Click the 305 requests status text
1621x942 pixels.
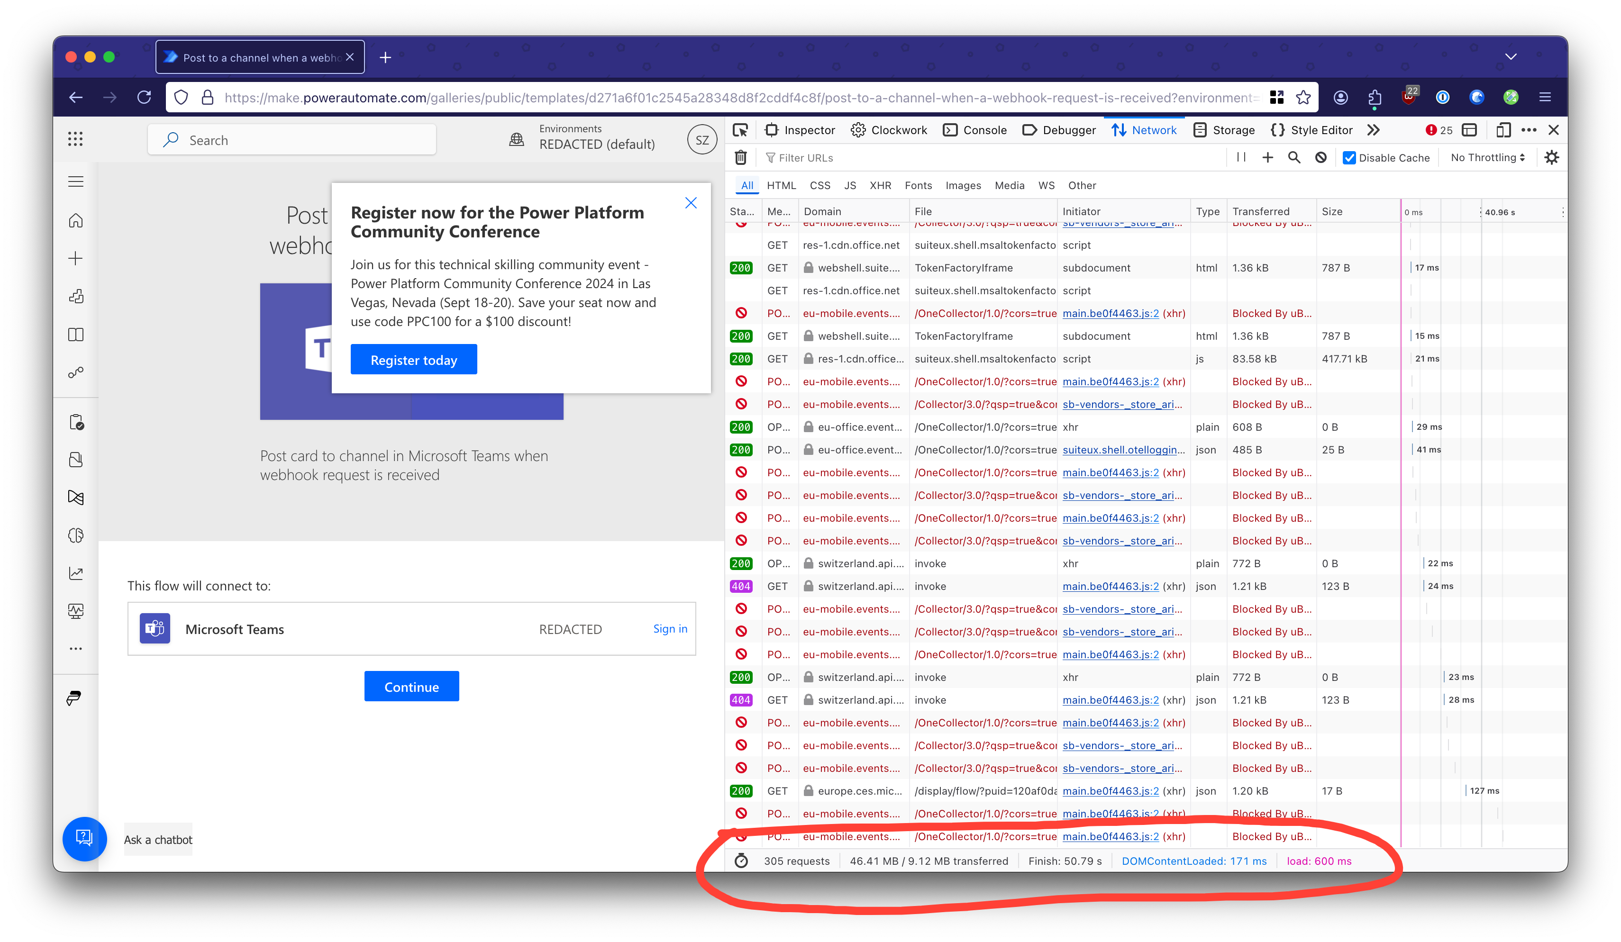tap(796, 860)
